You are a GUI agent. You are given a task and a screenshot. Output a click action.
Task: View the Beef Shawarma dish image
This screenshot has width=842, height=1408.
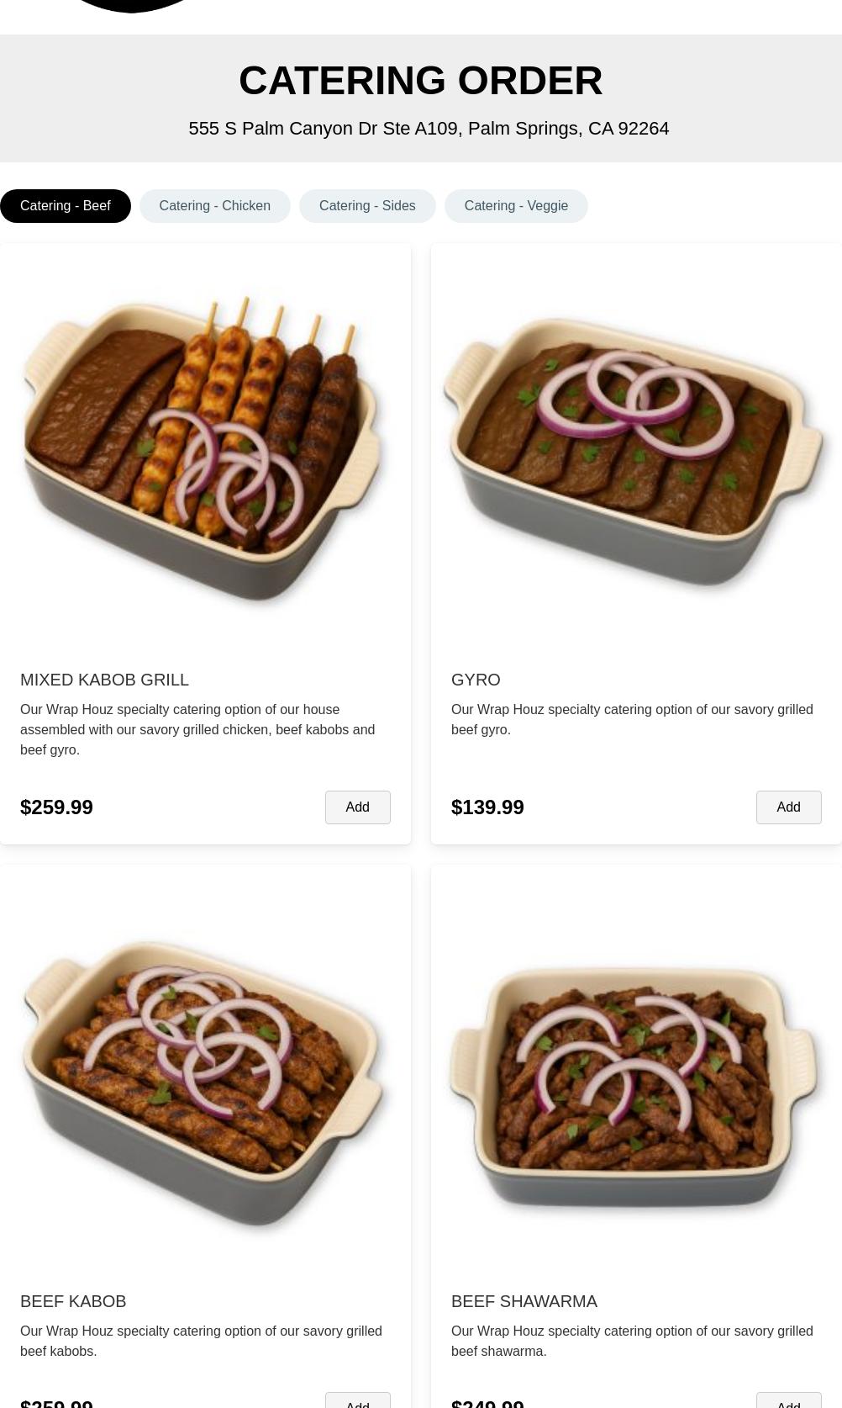pos(636,1085)
